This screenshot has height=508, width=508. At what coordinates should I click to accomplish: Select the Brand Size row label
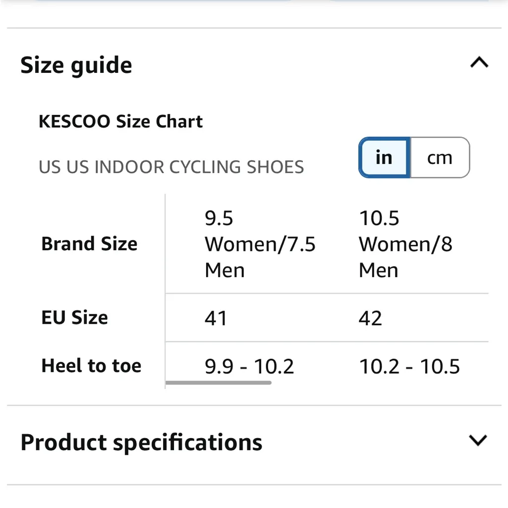point(89,243)
